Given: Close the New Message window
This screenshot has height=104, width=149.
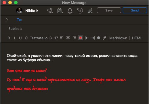Looking at the screenshot, I should coord(4,3).
